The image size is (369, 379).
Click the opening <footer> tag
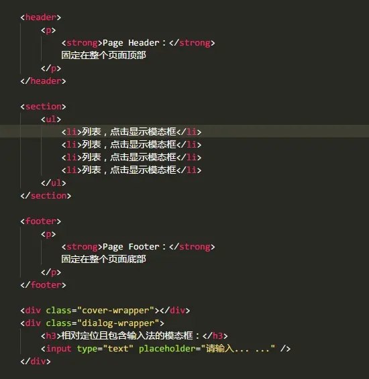[x=41, y=221]
